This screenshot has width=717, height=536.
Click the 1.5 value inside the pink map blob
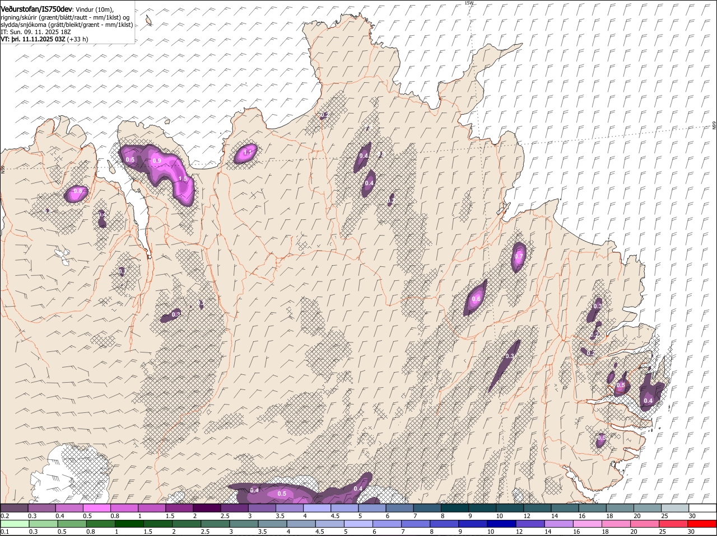[182, 178]
